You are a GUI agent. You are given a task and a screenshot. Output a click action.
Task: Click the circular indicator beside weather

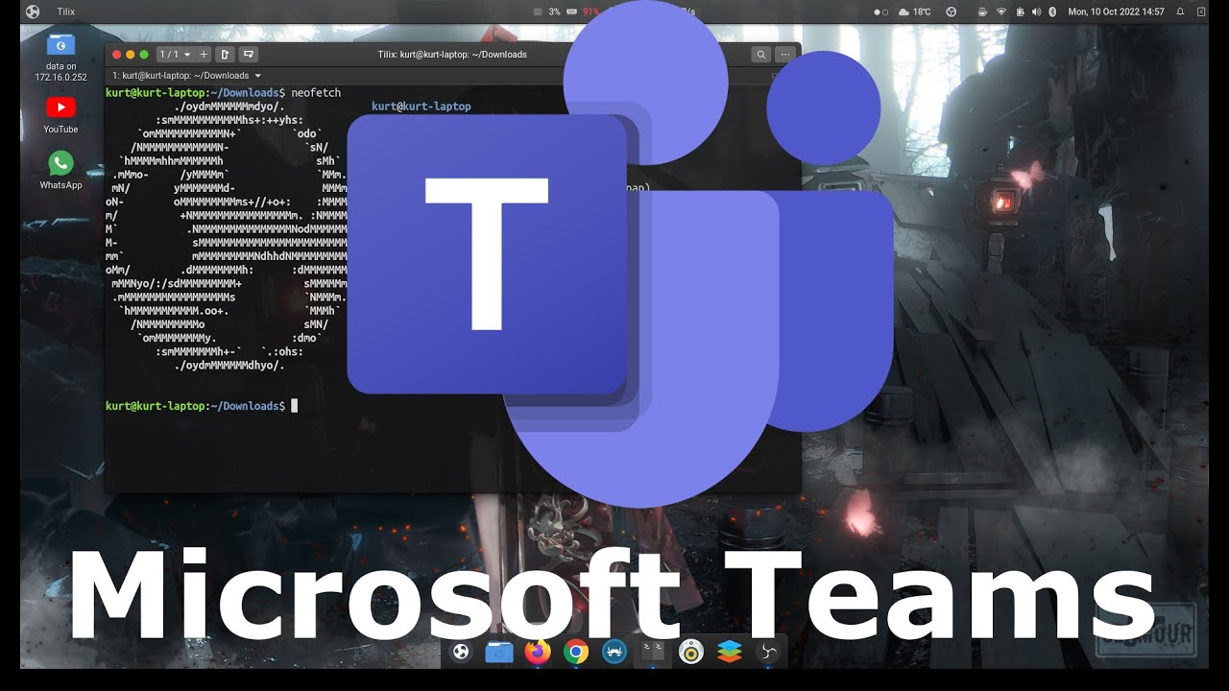[x=951, y=12]
